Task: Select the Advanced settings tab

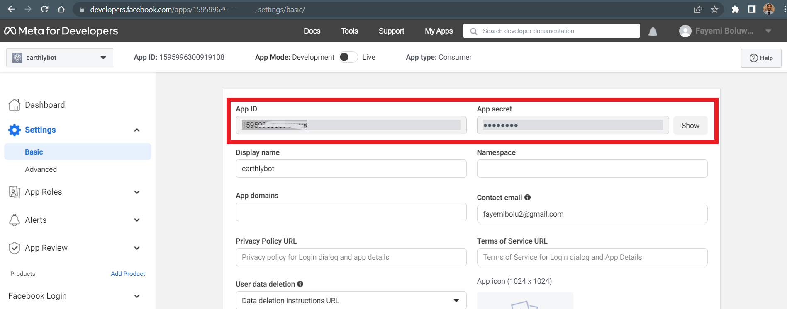Action: (x=41, y=169)
